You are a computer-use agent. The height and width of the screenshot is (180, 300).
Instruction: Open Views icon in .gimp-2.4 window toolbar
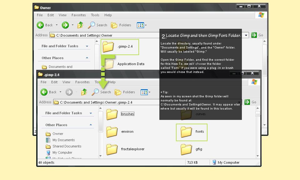click(x=144, y=92)
